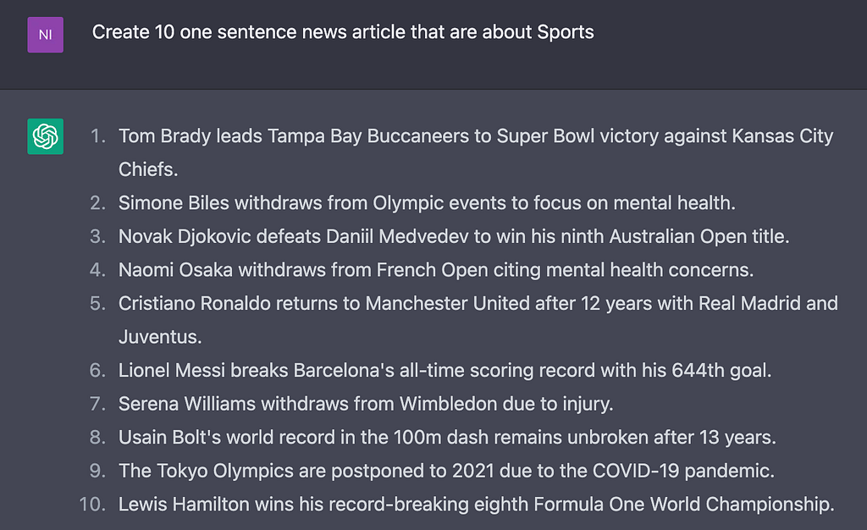The height and width of the screenshot is (530, 867).
Task: Click the Novak Djokovic Australian Open sentence
Action: (x=453, y=237)
